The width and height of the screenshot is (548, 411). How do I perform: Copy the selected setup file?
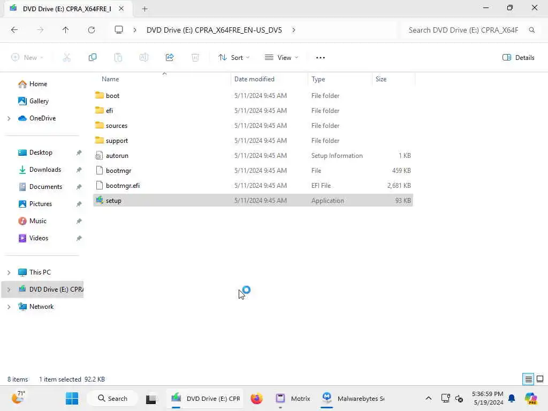(92, 57)
